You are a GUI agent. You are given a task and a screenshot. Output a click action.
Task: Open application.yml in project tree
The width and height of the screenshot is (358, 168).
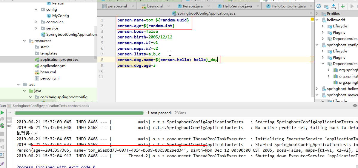tap(50, 66)
